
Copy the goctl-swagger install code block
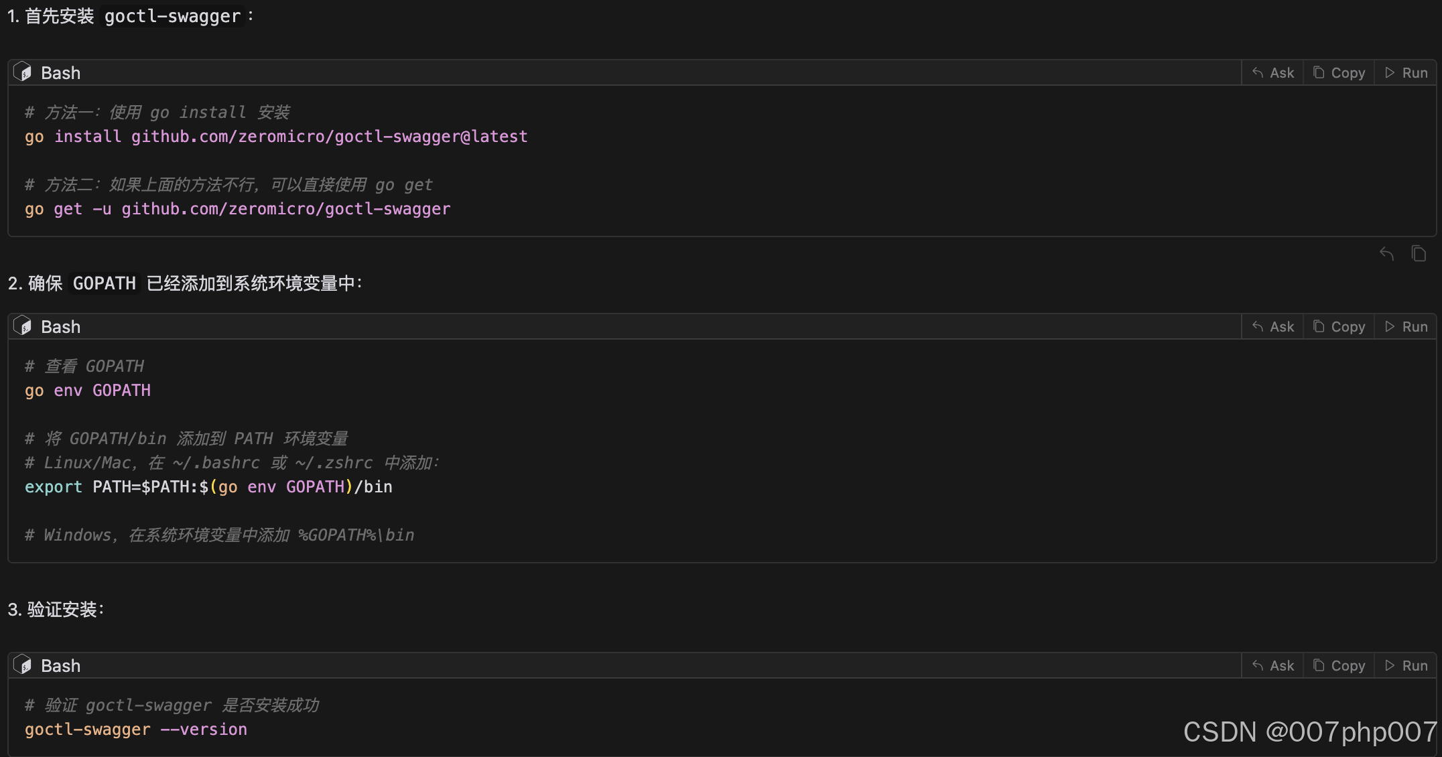point(1339,73)
